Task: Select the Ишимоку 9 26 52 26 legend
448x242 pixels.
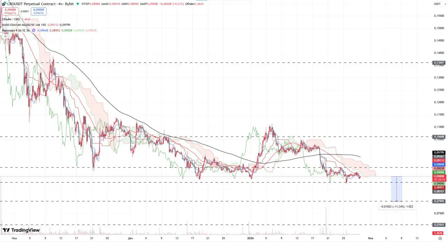Action: (16, 30)
